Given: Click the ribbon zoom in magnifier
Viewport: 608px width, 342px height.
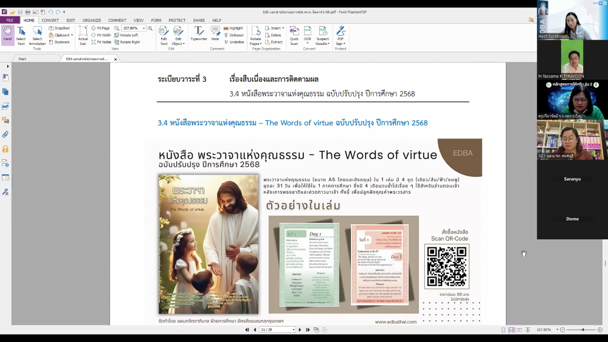Looking at the screenshot, I should point(150,29).
